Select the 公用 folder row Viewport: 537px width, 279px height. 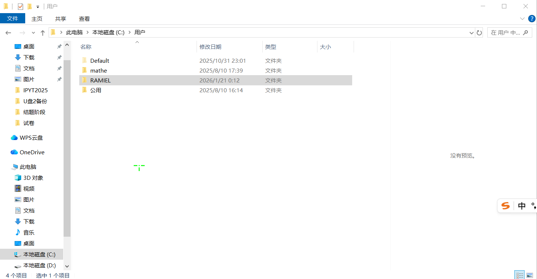point(216,90)
